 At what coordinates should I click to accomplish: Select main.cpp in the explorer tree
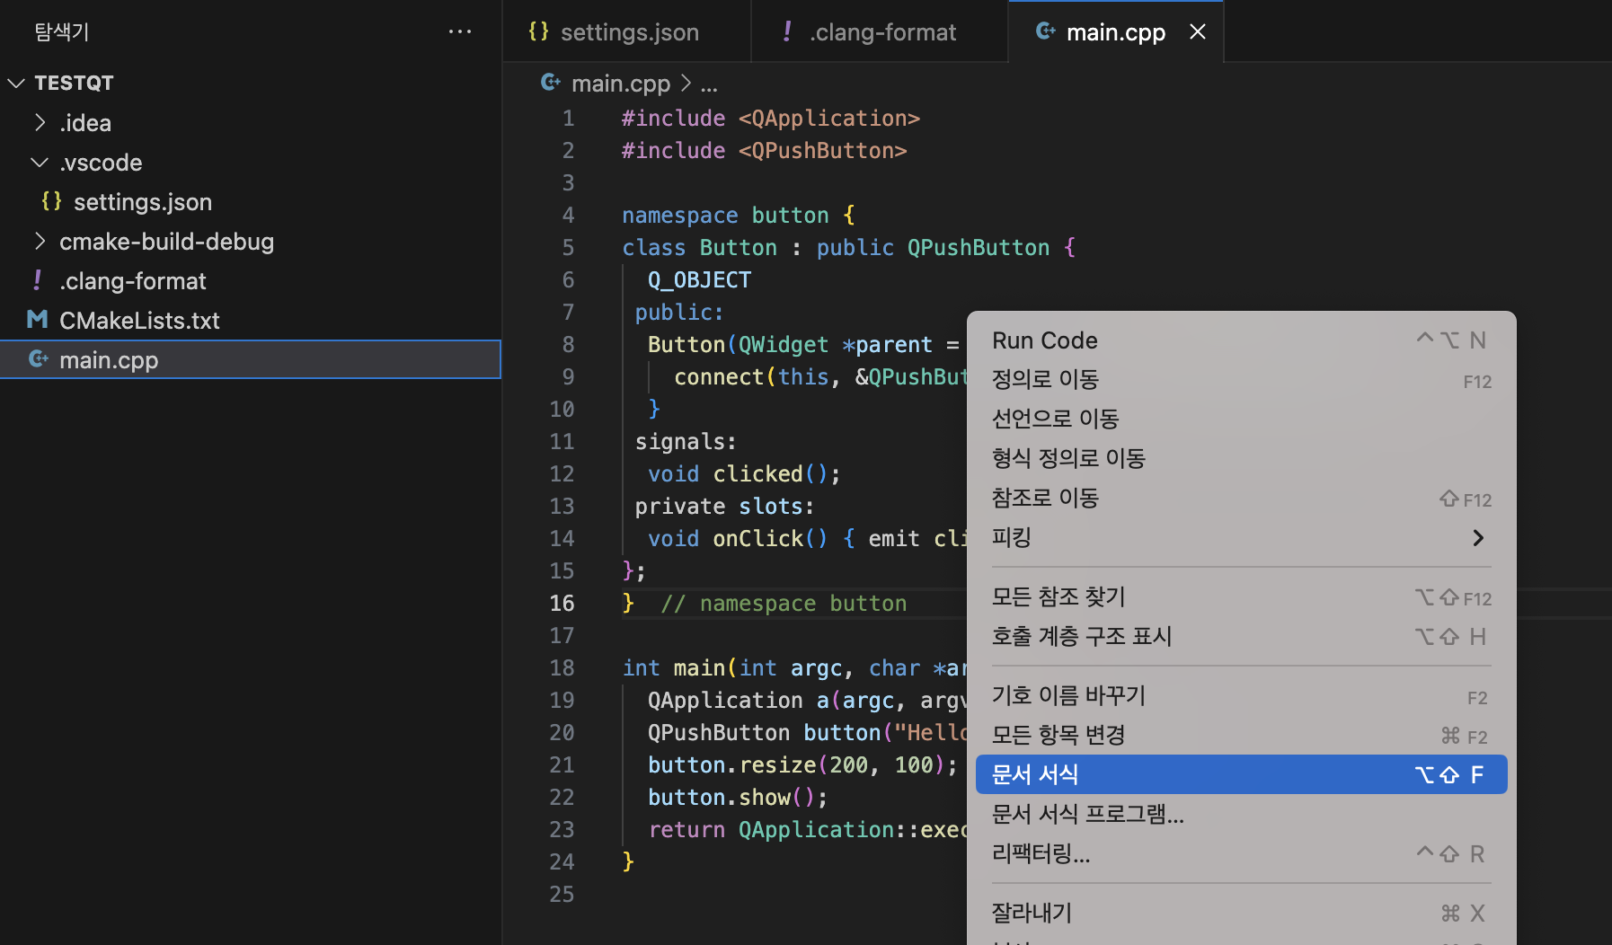pyautogui.click(x=250, y=359)
